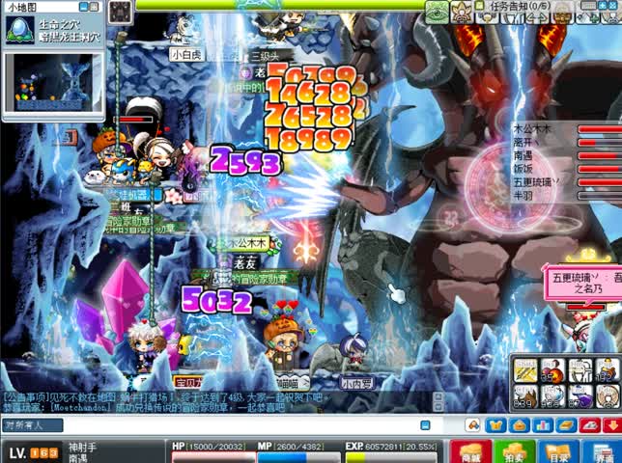Click the chat message input field
622x463 pixels.
click(240, 425)
